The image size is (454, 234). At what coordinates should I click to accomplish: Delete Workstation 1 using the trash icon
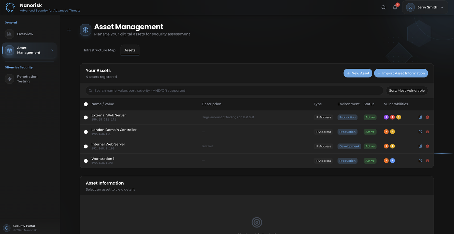pyautogui.click(x=427, y=160)
